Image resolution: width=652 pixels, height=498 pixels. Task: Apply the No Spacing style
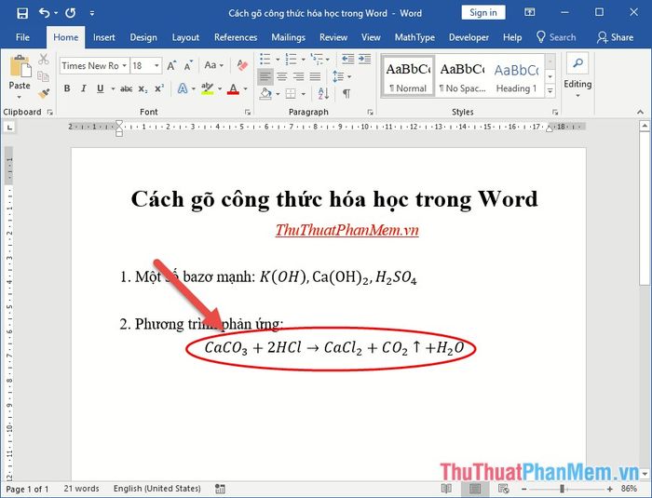462,76
